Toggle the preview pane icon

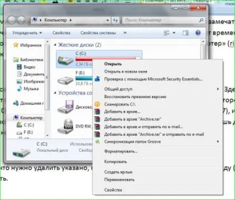coord(186,33)
